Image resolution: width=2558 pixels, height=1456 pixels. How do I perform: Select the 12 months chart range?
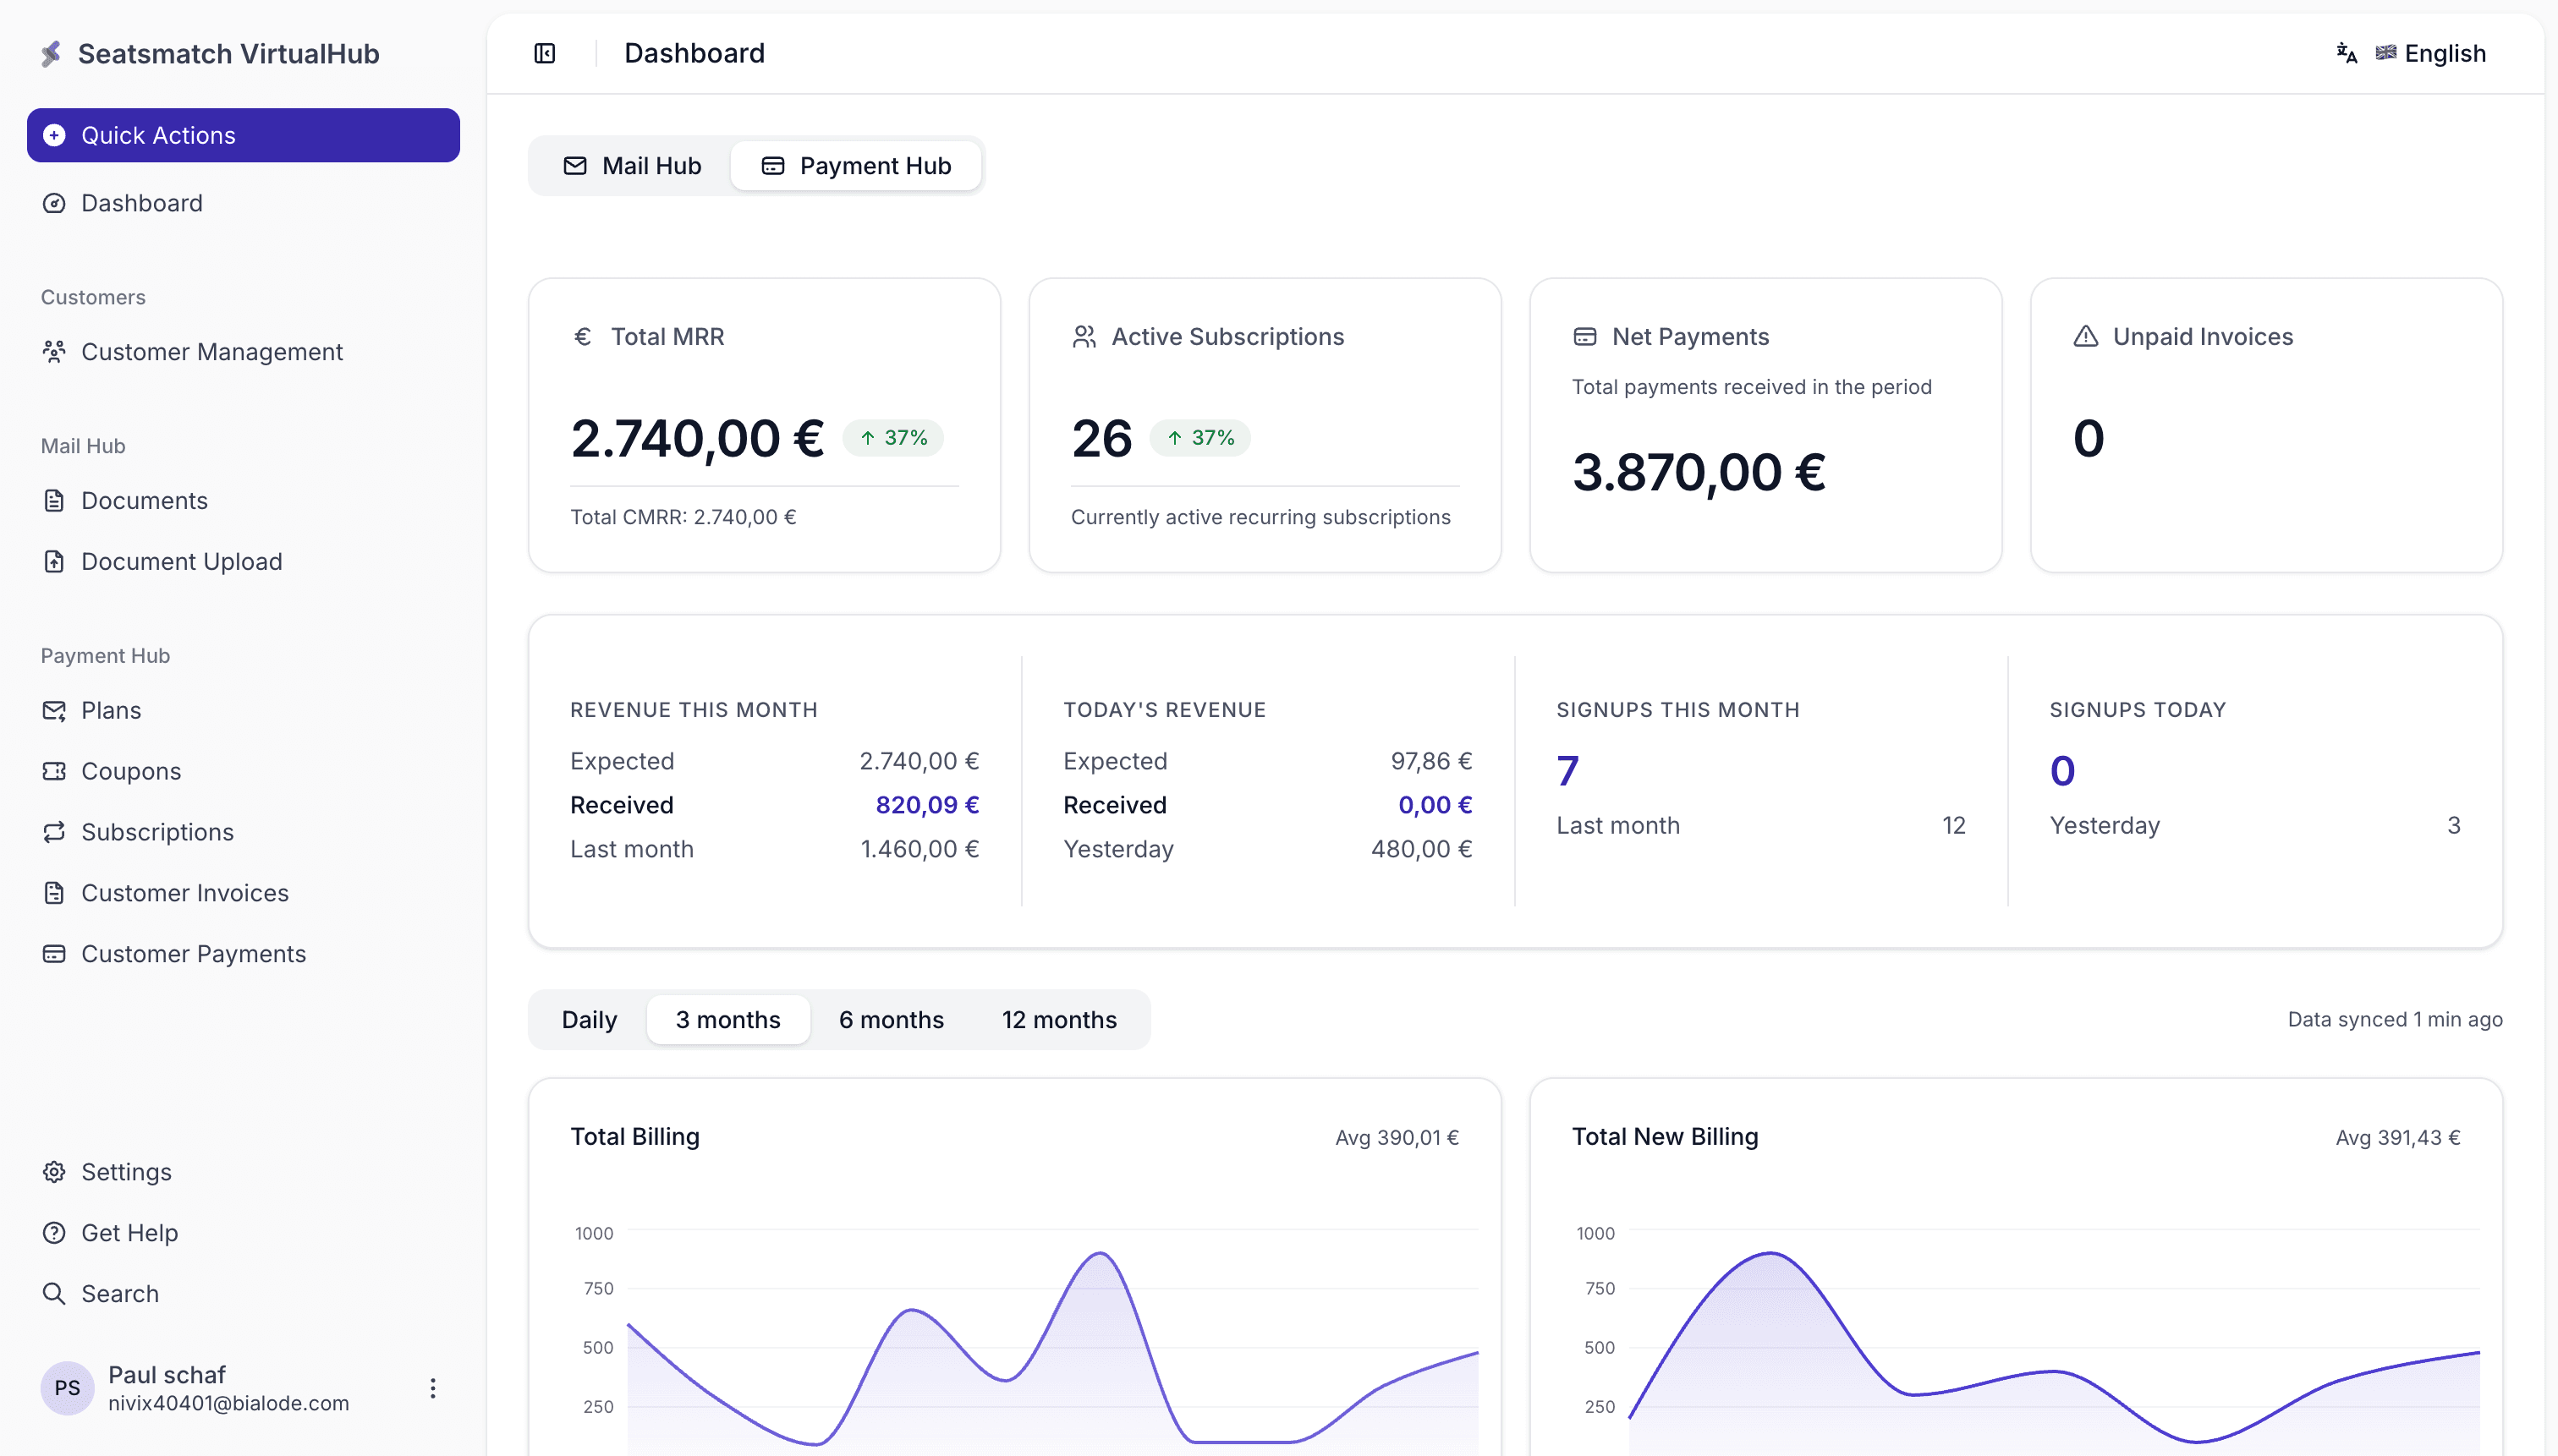pos(1059,1020)
